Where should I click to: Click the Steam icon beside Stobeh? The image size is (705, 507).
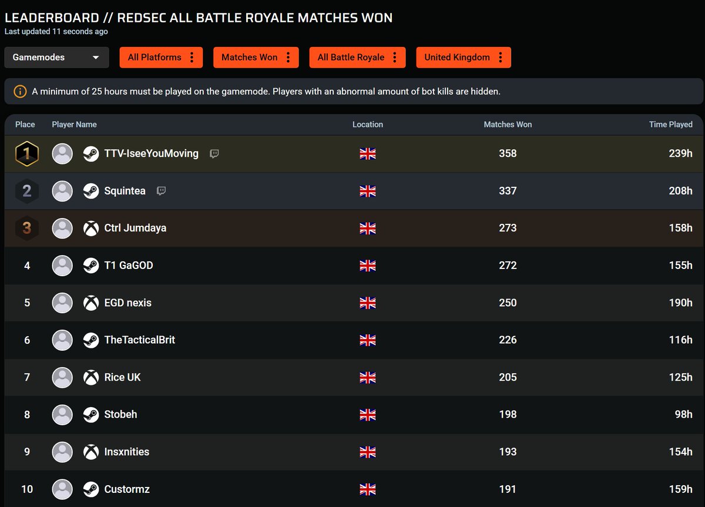coord(91,414)
